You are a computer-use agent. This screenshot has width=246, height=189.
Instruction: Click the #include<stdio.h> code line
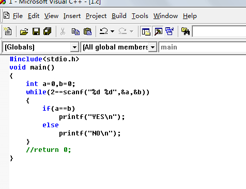pyautogui.click(x=44, y=59)
